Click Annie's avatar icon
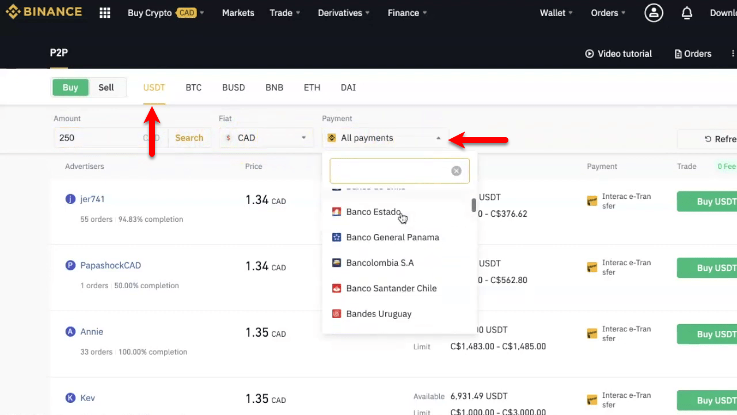Screen dimensions: 737x415 pyautogui.click(x=70, y=332)
